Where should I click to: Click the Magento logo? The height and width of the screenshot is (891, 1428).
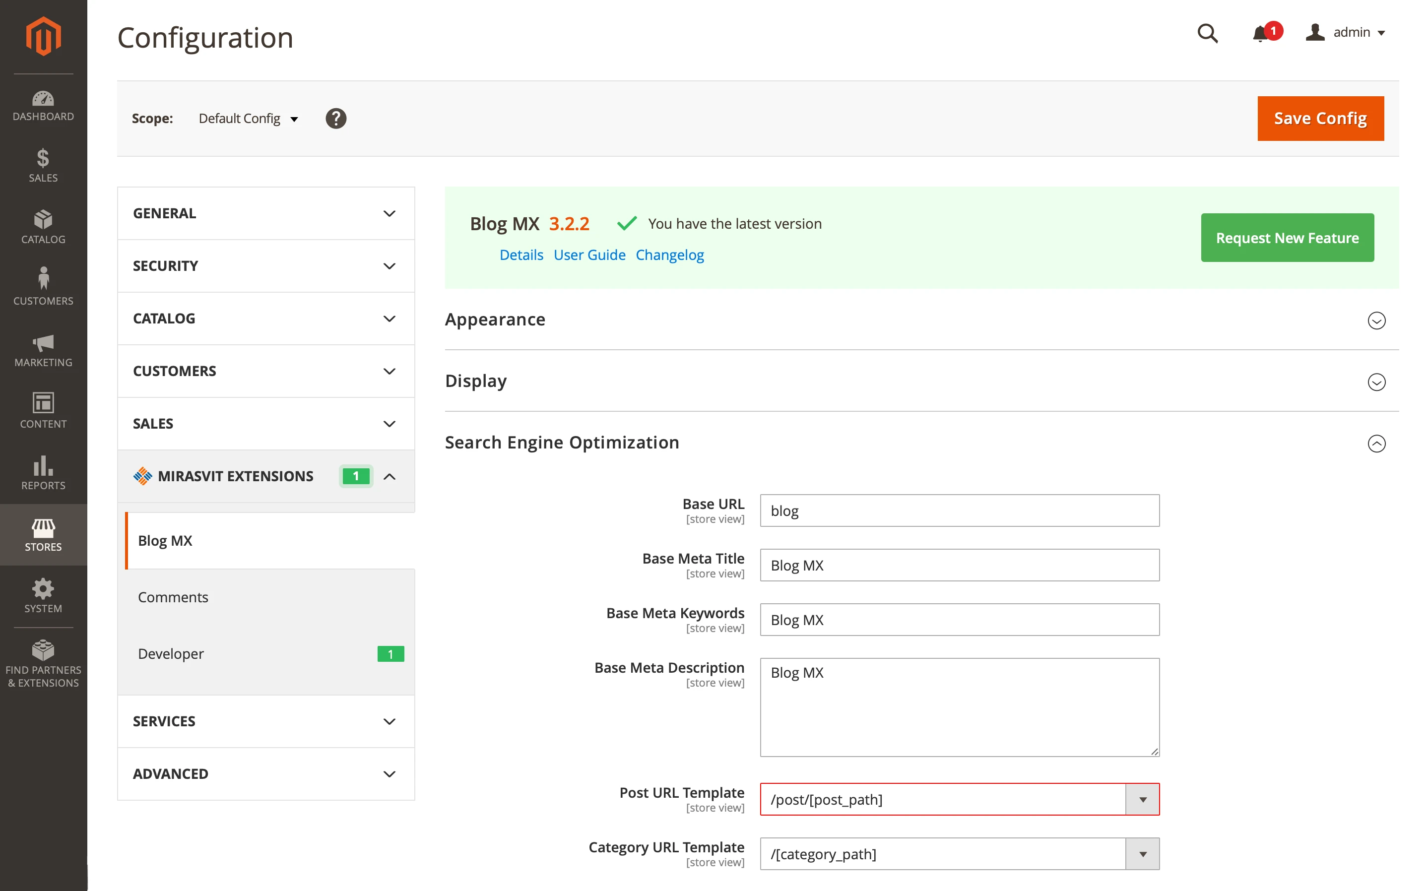click(43, 35)
